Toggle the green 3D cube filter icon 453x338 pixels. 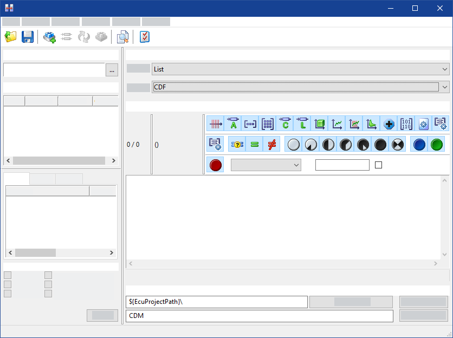point(320,123)
